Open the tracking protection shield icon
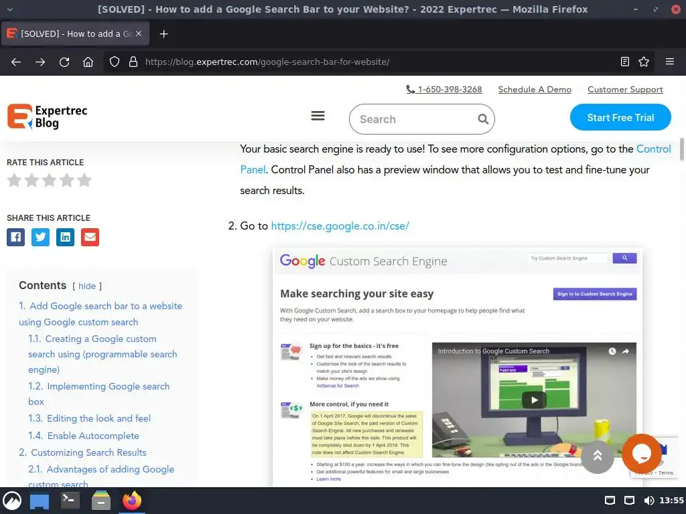 [x=114, y=62]
